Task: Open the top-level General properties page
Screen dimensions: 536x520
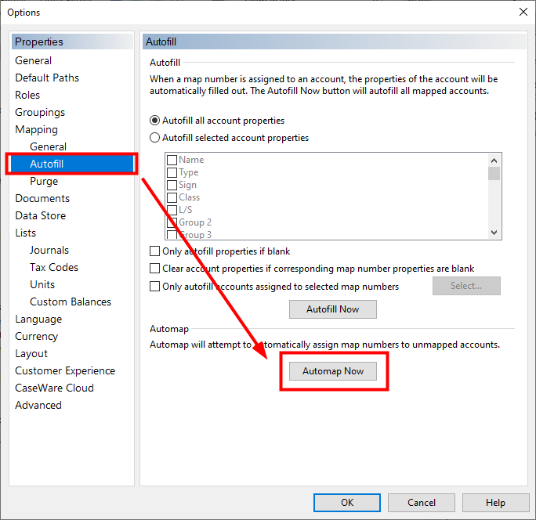Action: [34, 60]
